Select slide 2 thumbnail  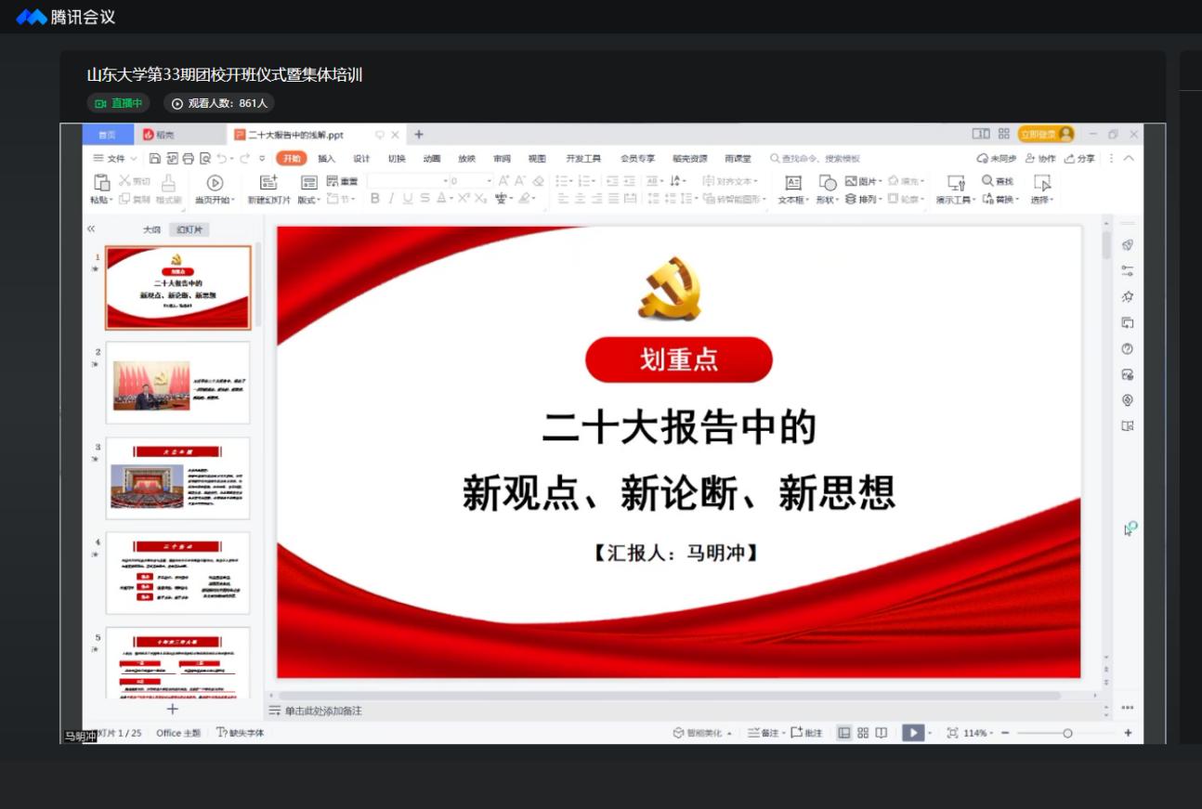[177, 383]
